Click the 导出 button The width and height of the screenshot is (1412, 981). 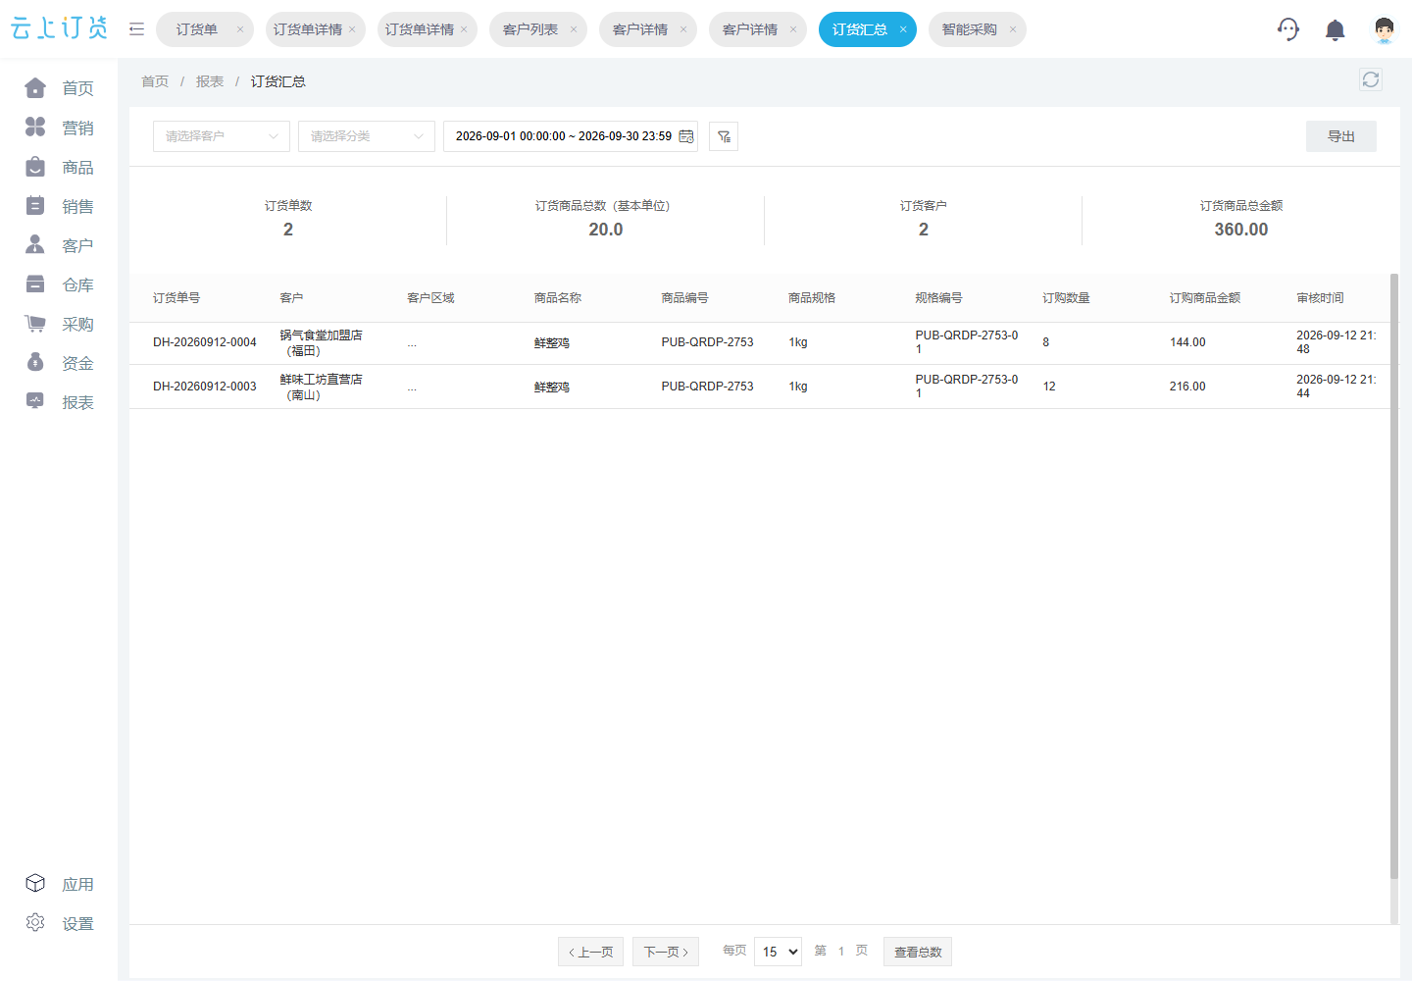click(1341, 136)
